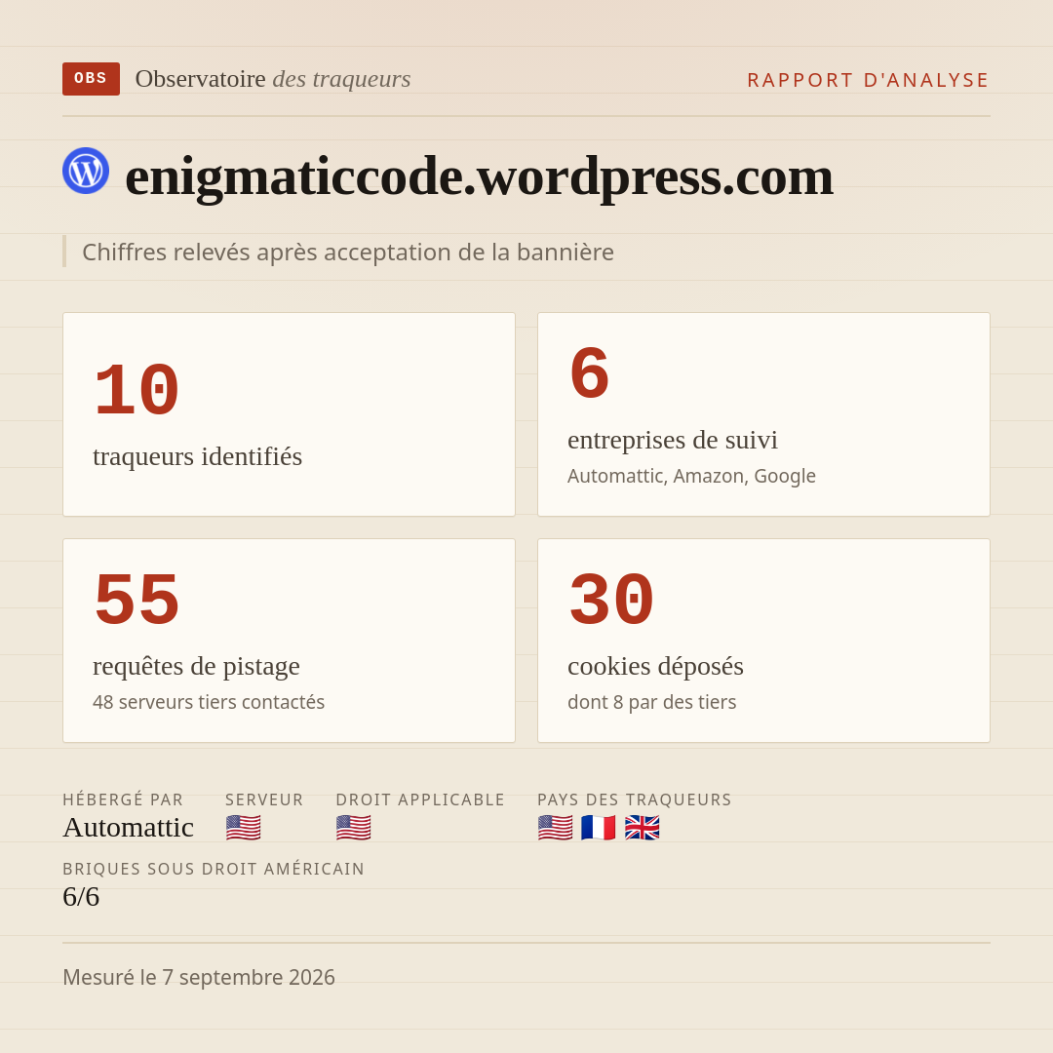The width and height of the screenshot is (1053, 1053).
Task: Click the Briques sous droit américain label
Action: point(214,869)
